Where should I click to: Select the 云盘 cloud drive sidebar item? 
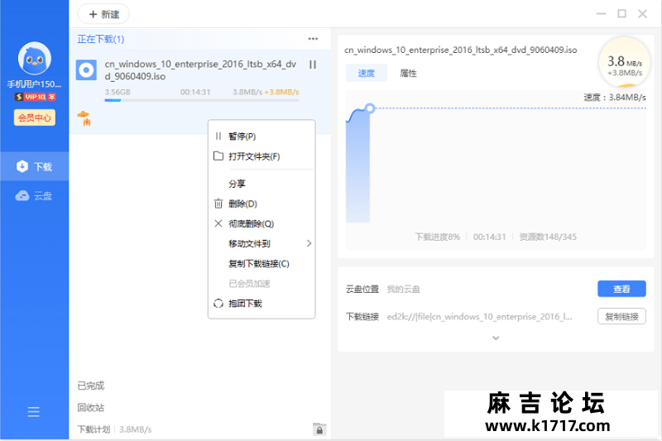click(x=34, y=196)
